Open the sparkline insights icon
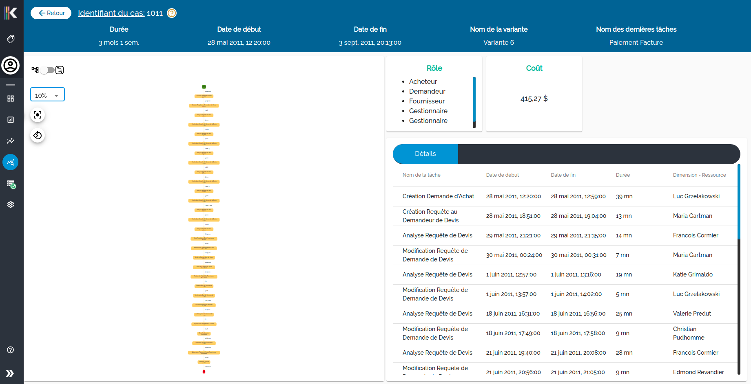This screenshot has height=384, width=751. click(11, 141)
